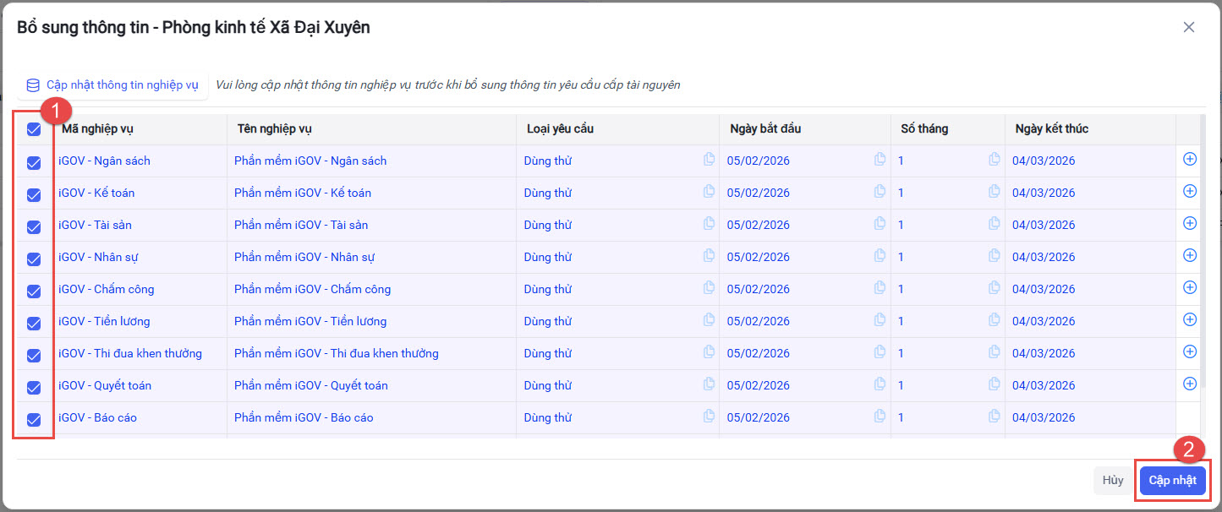Open Cập nhật thông tin nghiệp vụ

(113, 85)
